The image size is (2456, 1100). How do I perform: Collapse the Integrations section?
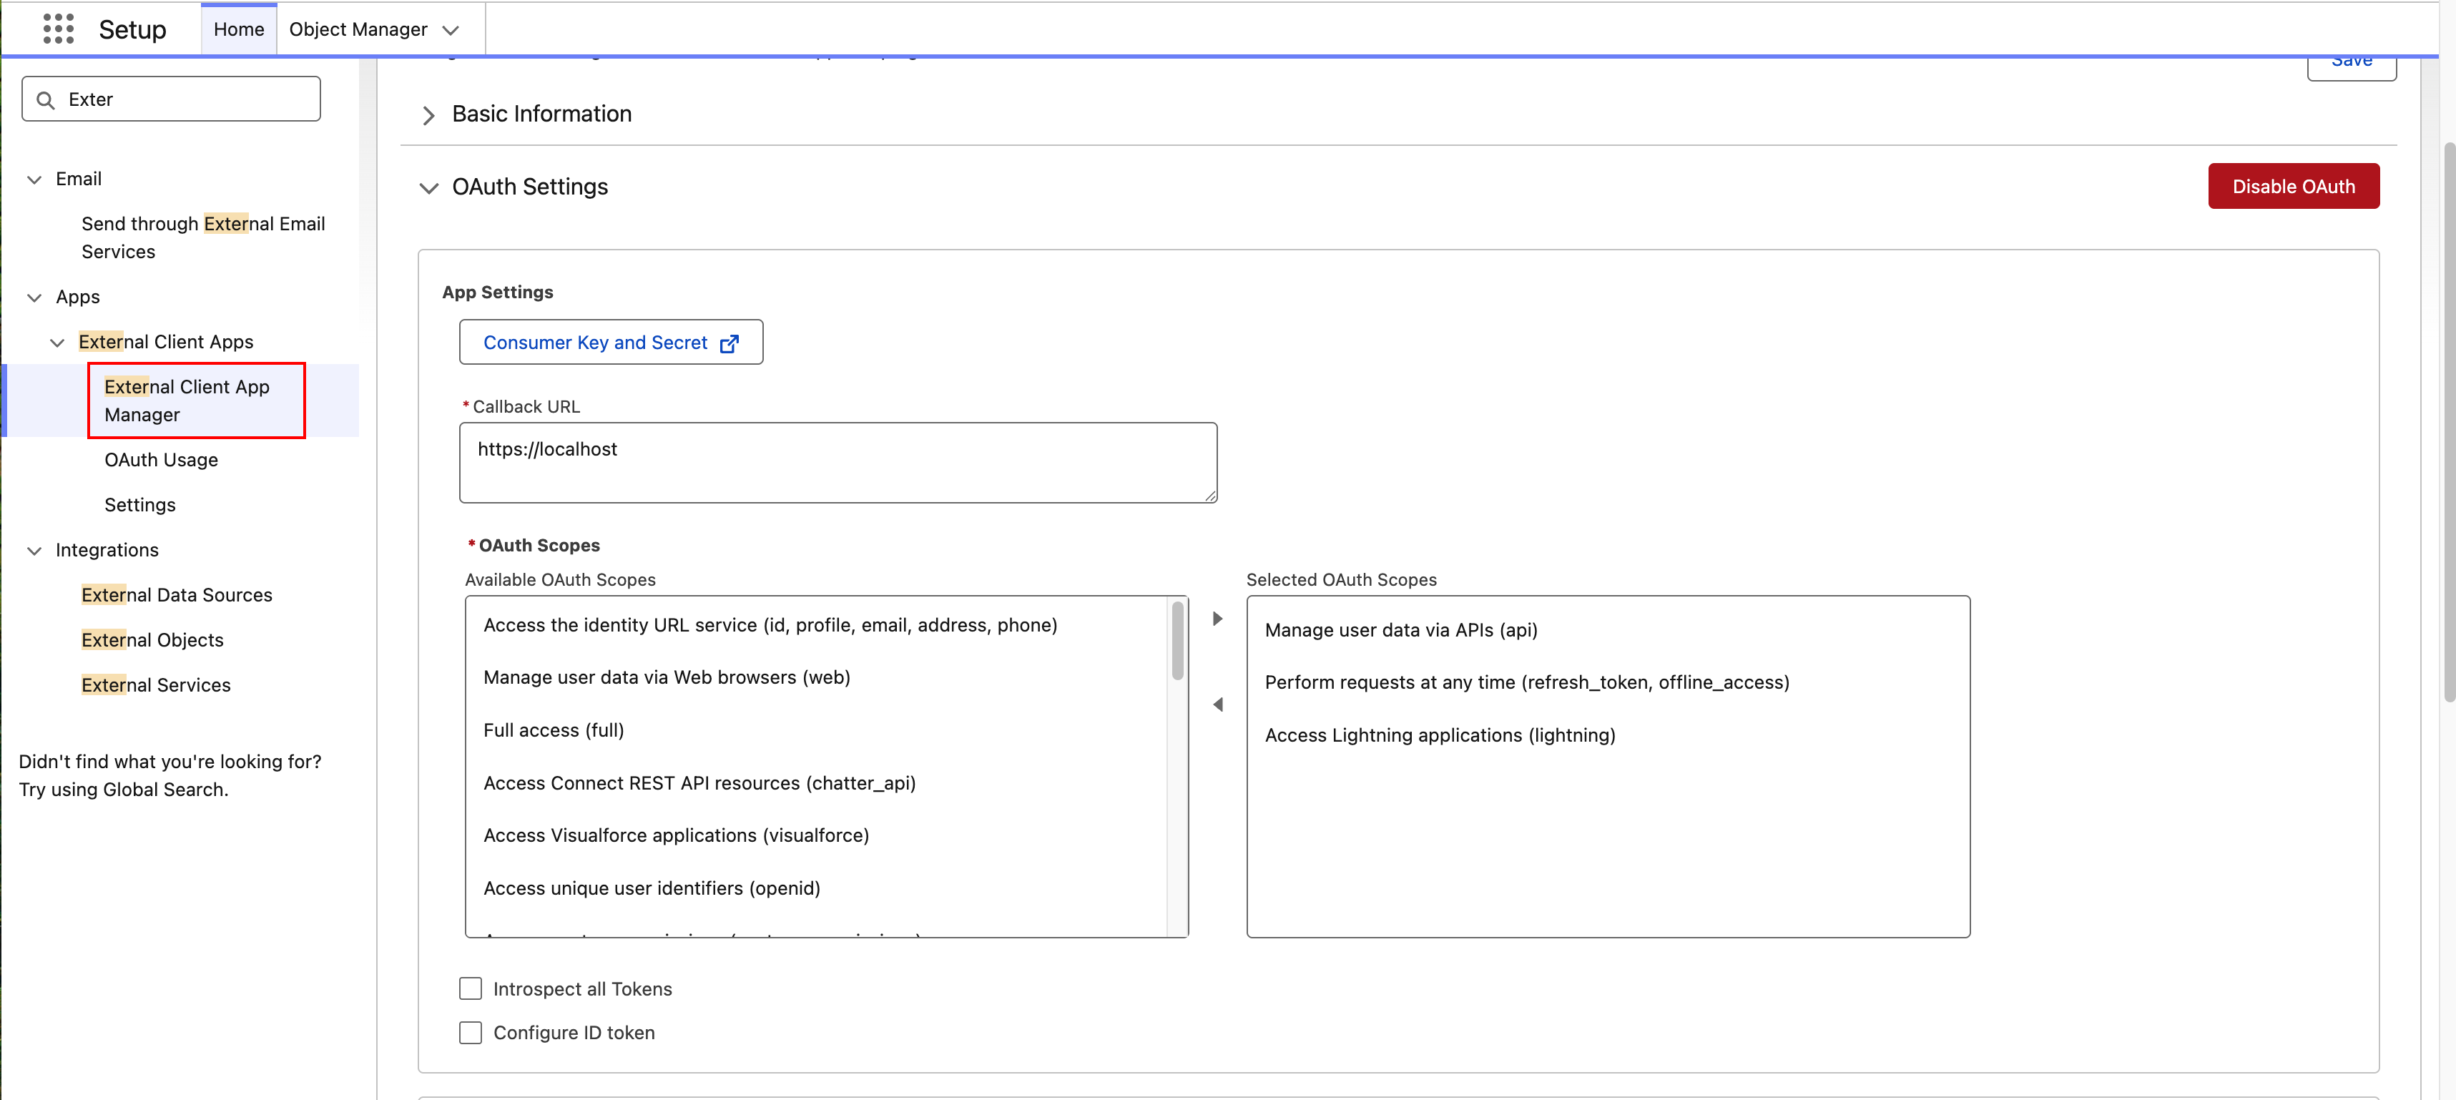[34, 551]
